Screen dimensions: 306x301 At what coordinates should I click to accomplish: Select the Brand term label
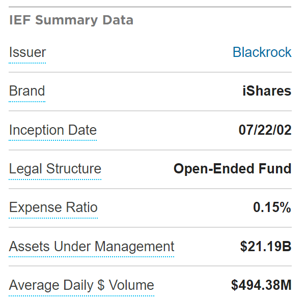27,91
